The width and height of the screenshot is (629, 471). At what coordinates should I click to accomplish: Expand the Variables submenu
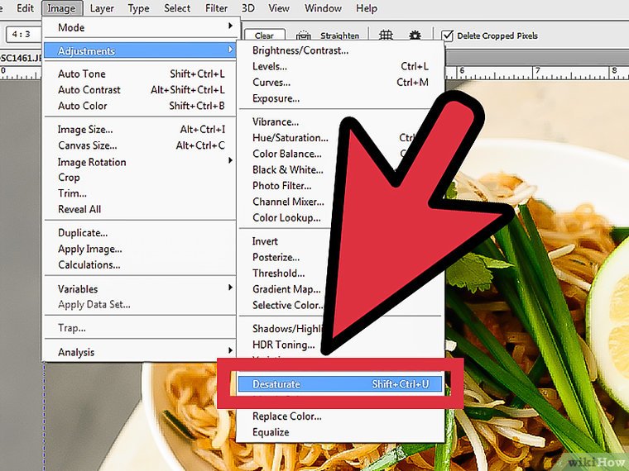pos(140,288)
